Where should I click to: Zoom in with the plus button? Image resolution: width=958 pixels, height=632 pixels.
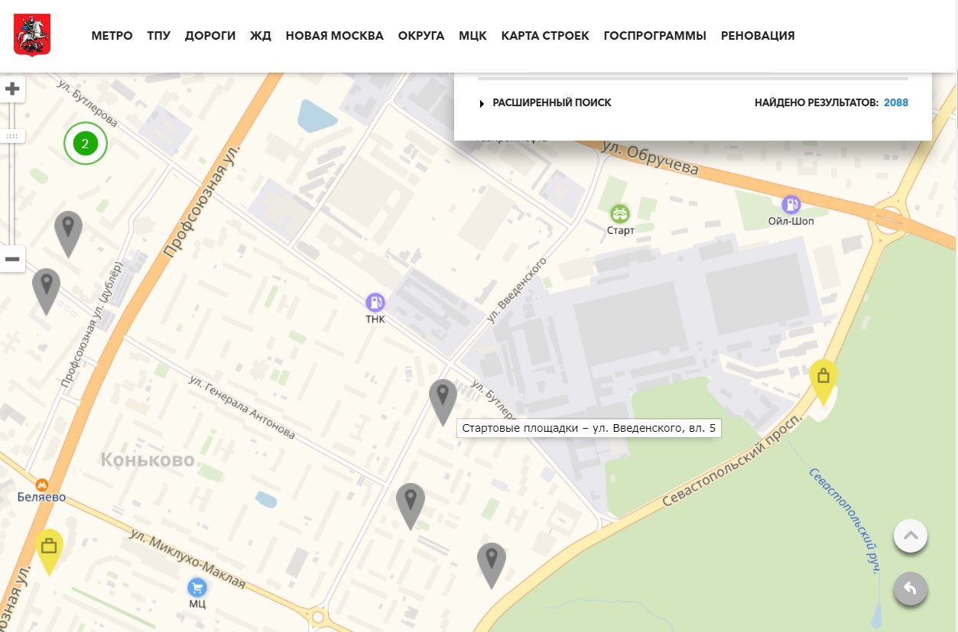[x=12, y=89]
